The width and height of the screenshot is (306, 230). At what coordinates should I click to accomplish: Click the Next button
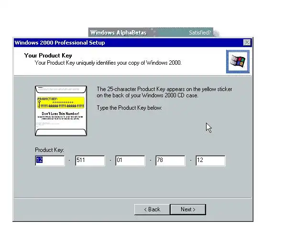(x=188, y=209)
